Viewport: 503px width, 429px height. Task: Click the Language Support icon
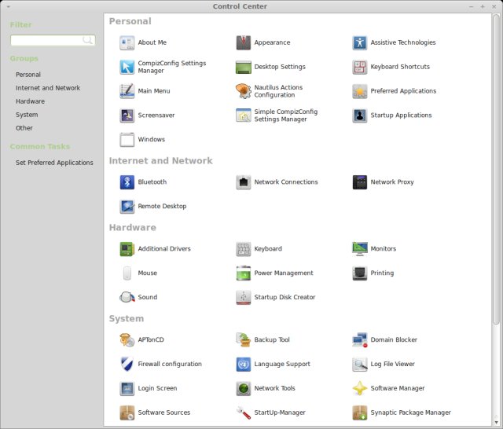tap(244, 365)
